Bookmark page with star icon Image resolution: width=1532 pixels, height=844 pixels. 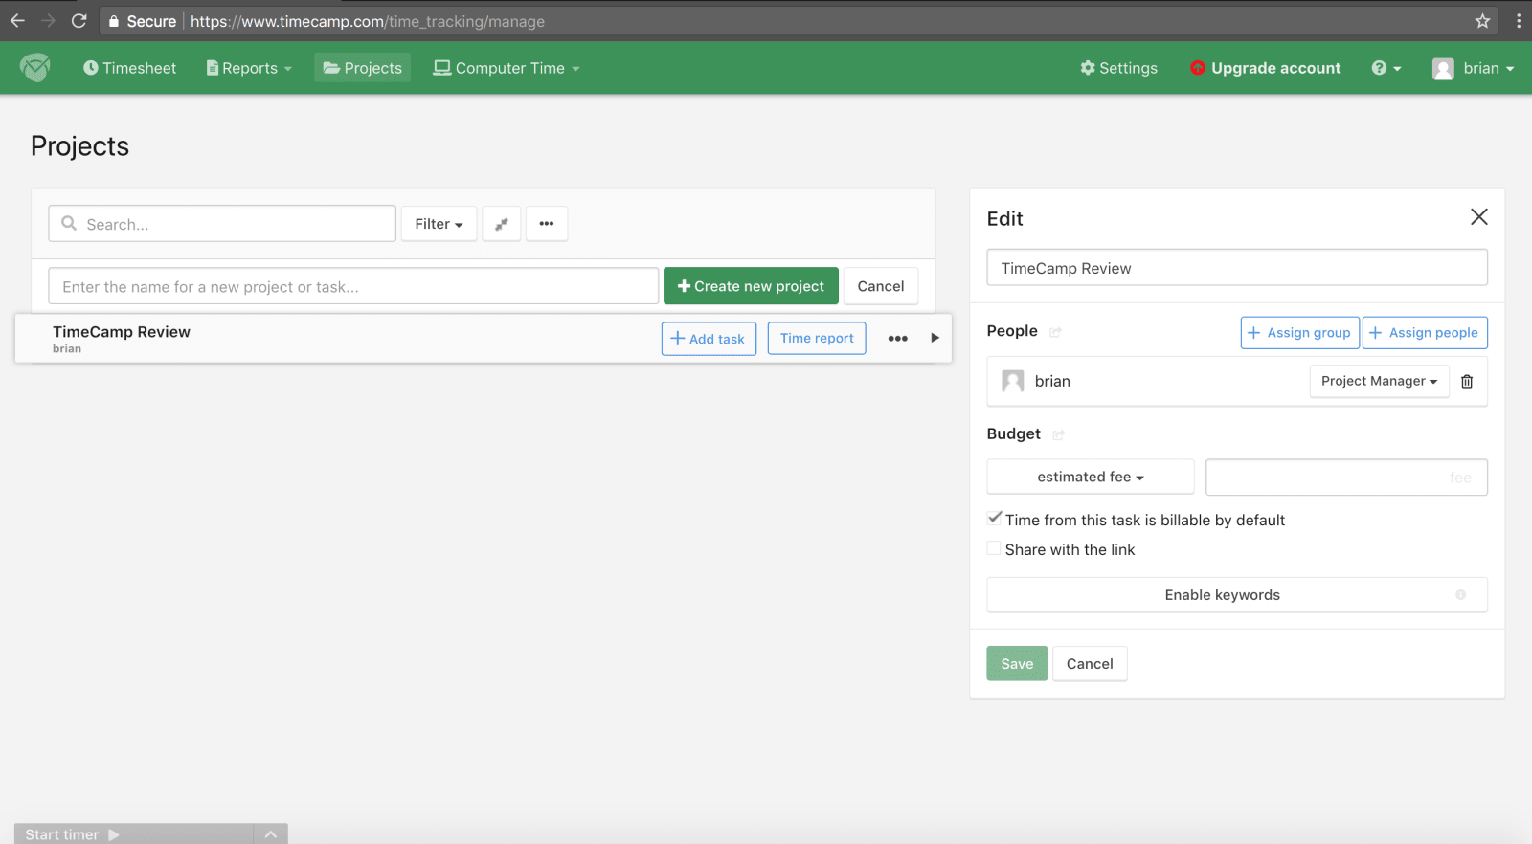click(x=1482, y=21)
